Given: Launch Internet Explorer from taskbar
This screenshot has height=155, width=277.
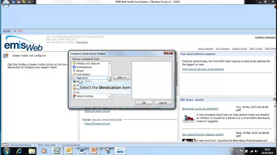Looking at the screenshot, I should 19,151.
